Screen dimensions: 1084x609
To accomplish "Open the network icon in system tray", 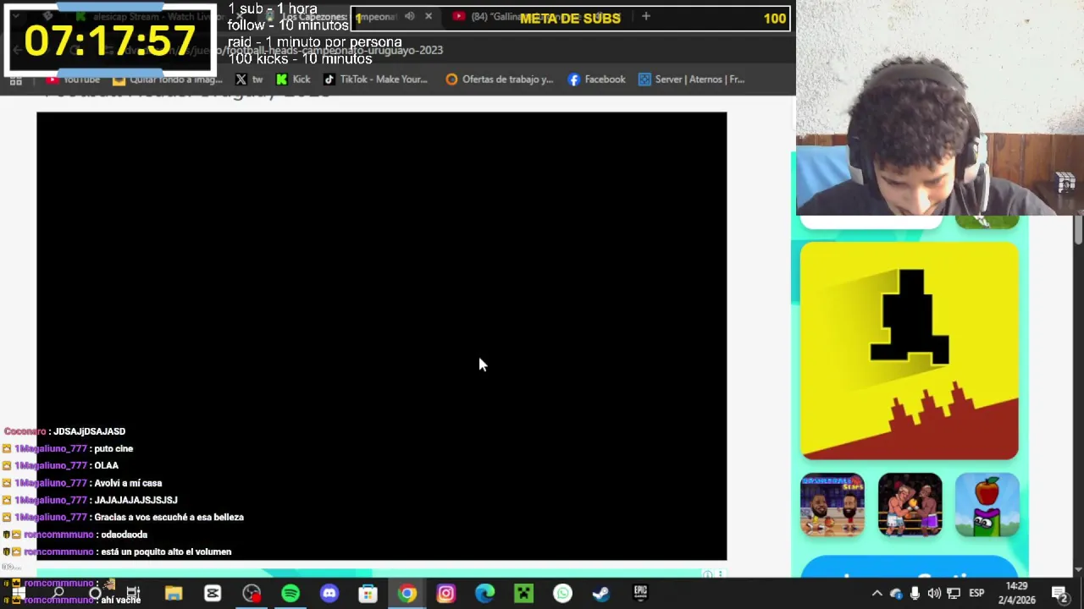I will pos(954,594).
